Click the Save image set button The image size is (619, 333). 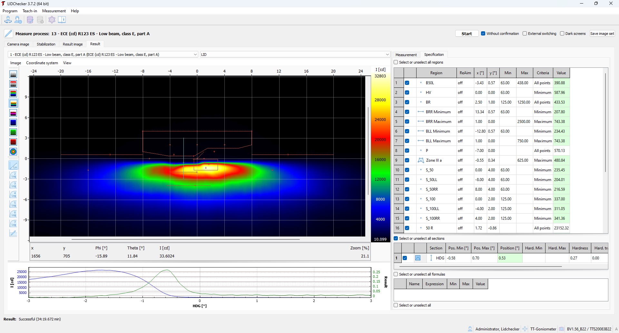click(602, 34)
